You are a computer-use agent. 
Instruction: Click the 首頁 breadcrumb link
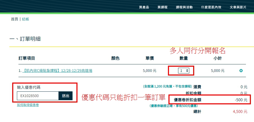pos(15,19)
